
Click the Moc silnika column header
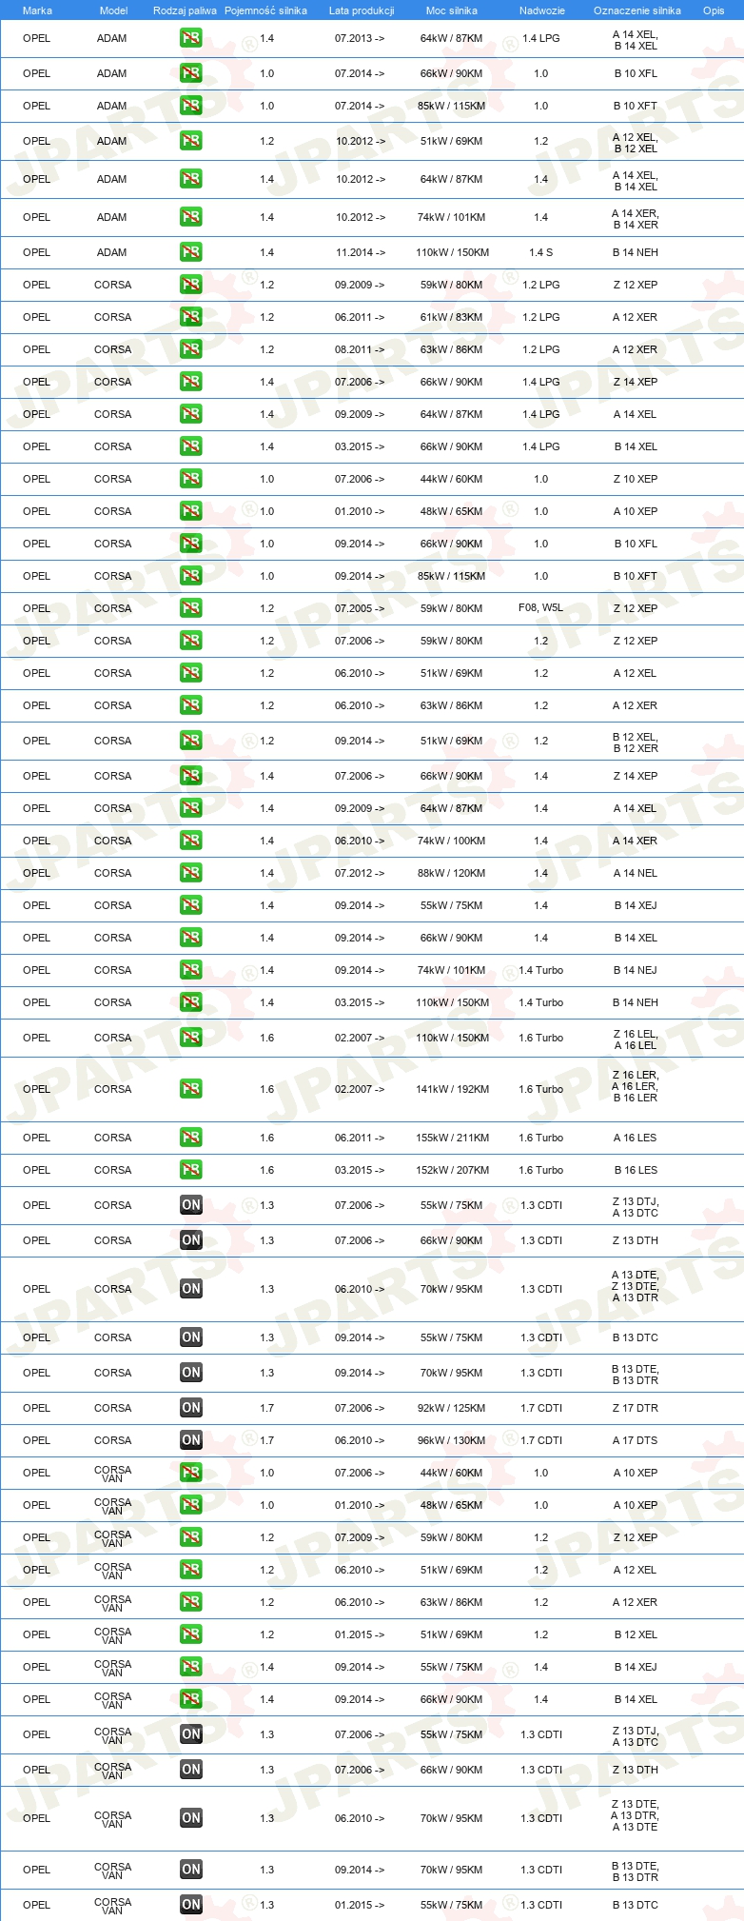click(x=452, y=10)
